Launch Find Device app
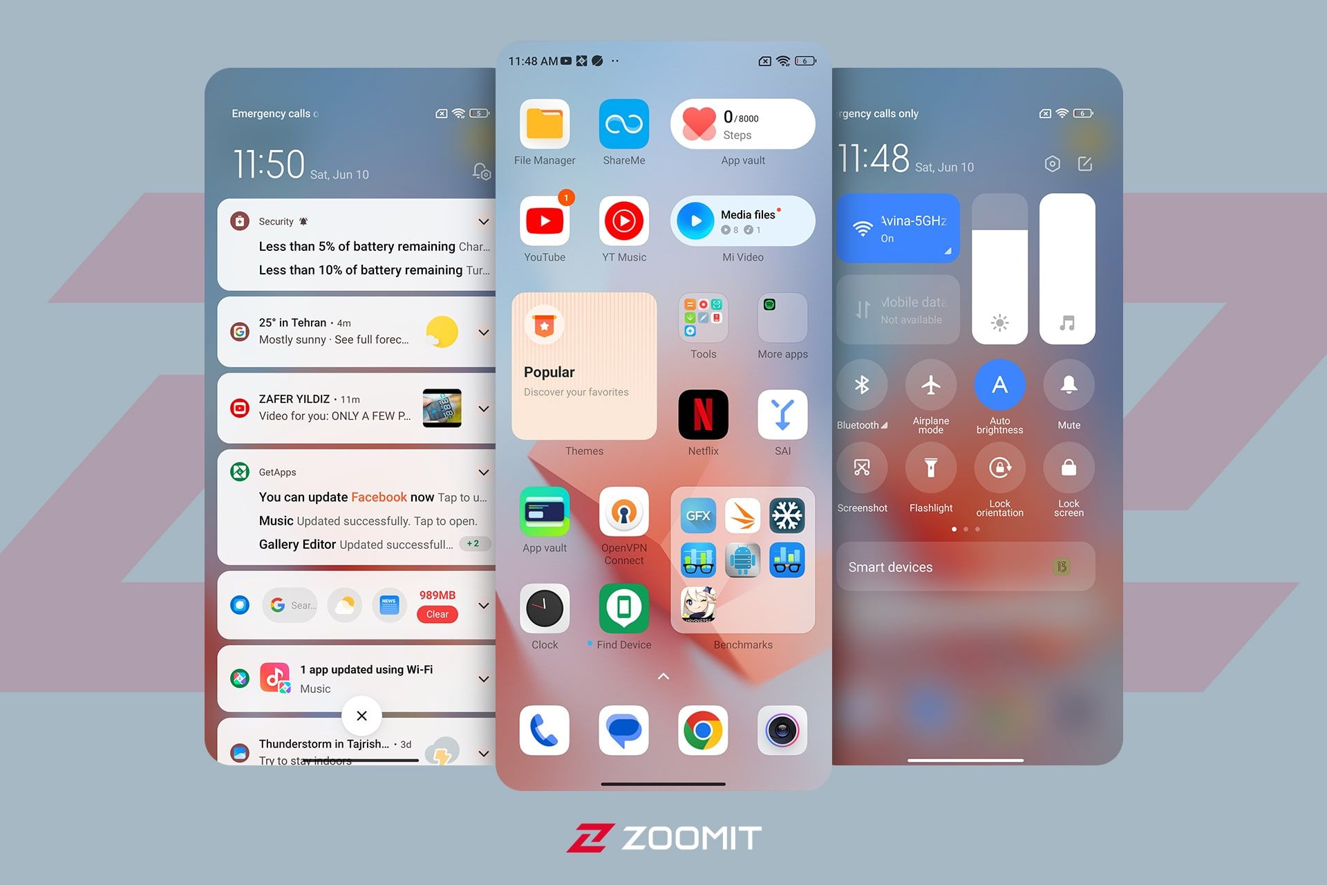Screen dimensions: 1327x885 623,608
